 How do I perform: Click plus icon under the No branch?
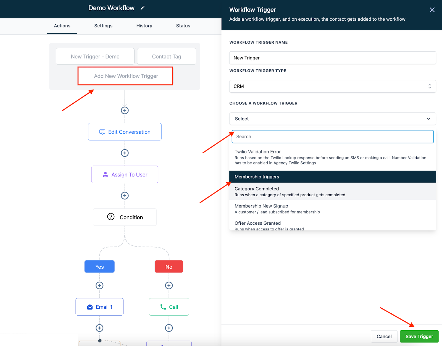pyautogui.click(x=169, y=285)
